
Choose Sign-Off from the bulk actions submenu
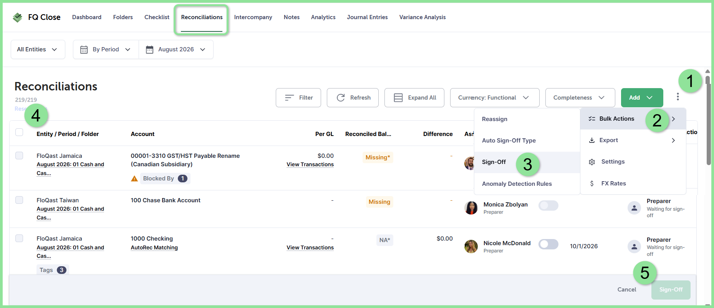point(527,162)
